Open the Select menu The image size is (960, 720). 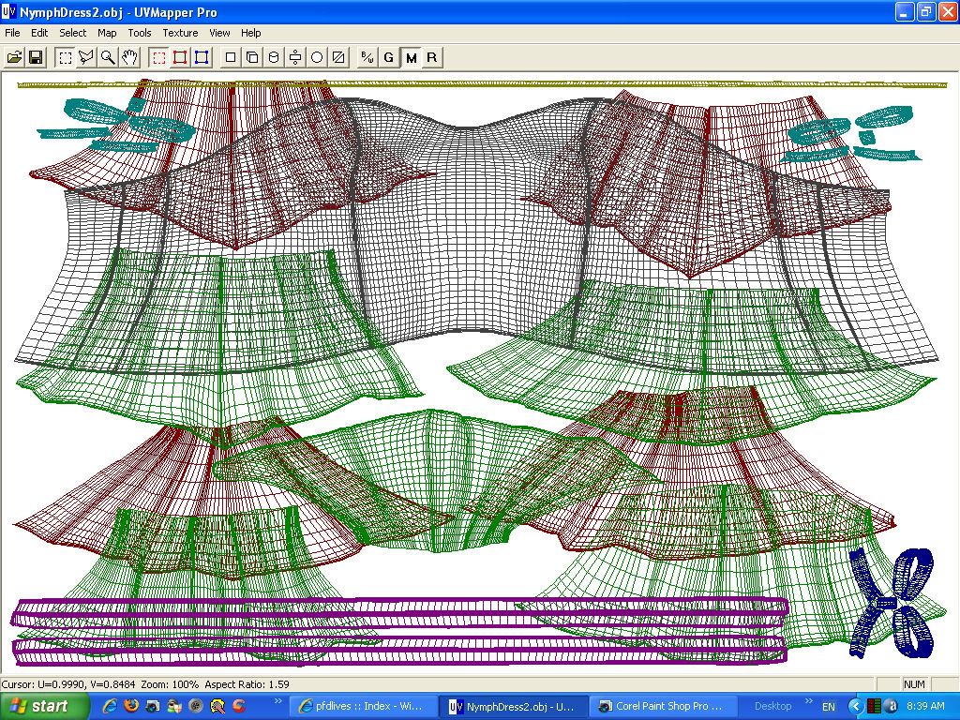click(x=73, y=33)
